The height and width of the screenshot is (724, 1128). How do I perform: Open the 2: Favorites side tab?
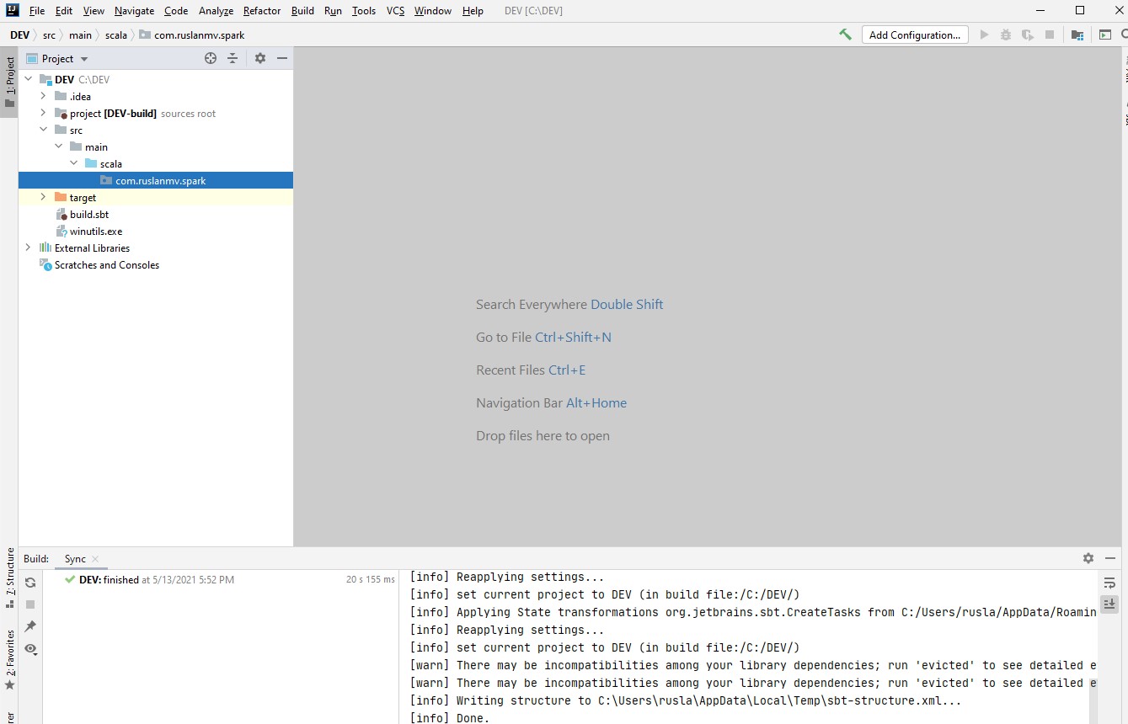click(x=9, y=660)
